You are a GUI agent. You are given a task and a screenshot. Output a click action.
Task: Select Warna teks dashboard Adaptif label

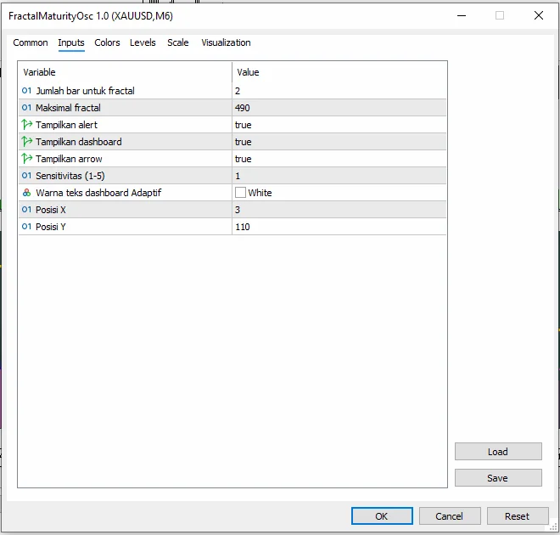[x=98, y=193]
